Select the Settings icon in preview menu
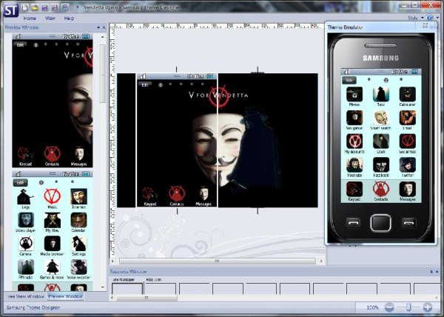 pos(78,246)
